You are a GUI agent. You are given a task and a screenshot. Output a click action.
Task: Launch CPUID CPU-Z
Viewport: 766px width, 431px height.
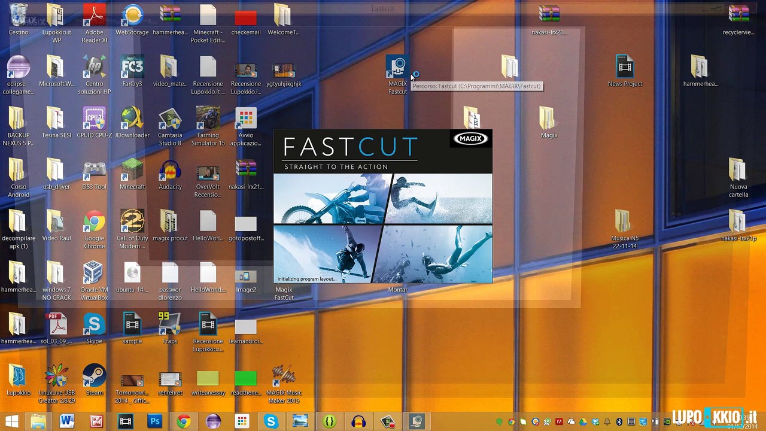[94, 122]
